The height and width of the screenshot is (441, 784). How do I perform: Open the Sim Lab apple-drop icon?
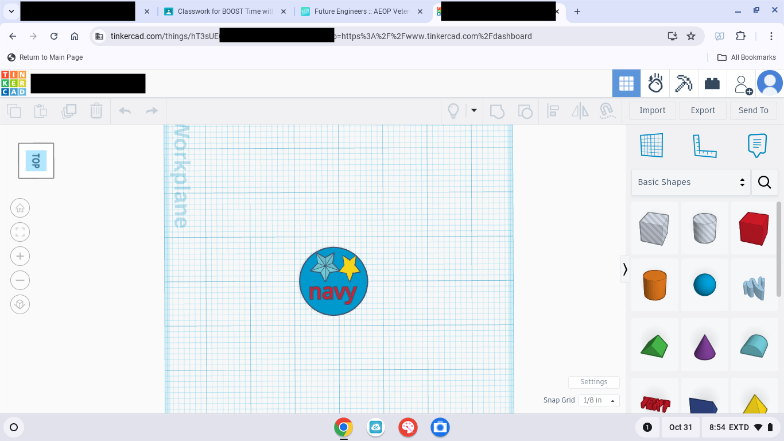tap(655, 84)
